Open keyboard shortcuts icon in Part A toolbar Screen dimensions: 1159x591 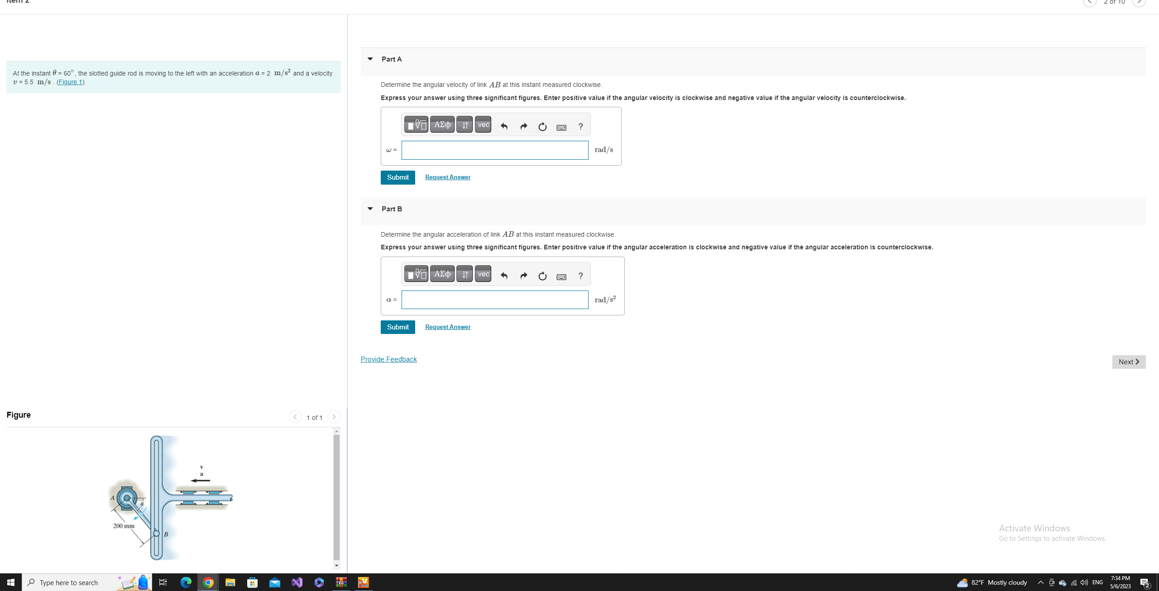pos(561,127)
